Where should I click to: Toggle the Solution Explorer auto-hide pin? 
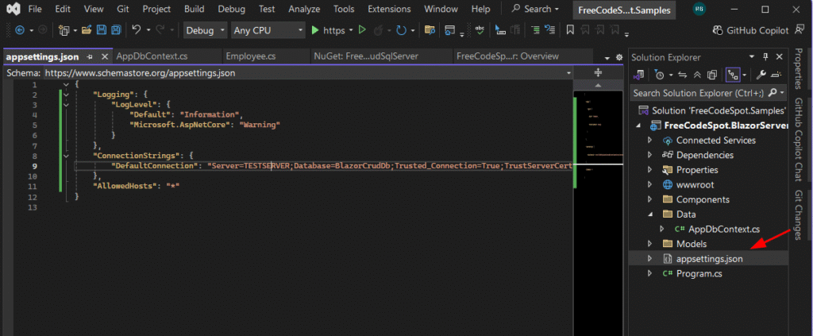[766, 57]
